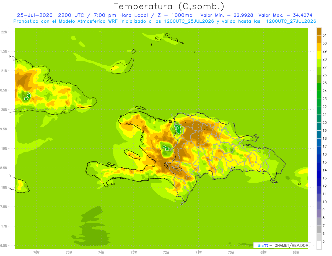This screenshot has height=256, width=332.
Task: Select the legend color between 11 and 12
Action: pyautogui.click(x=319, y=190)
